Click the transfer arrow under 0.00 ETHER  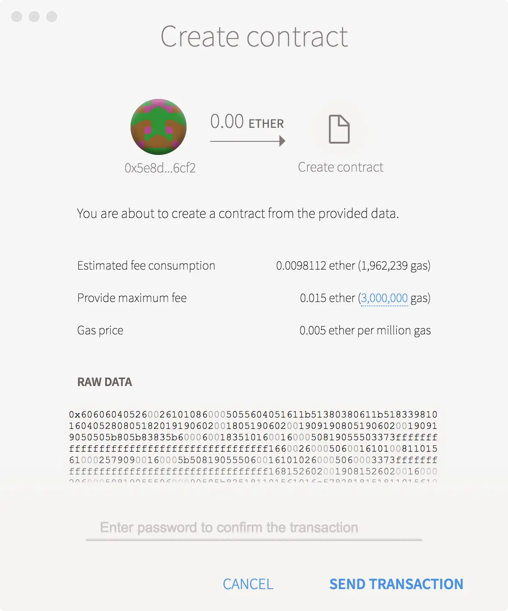(x=248, y=141)
